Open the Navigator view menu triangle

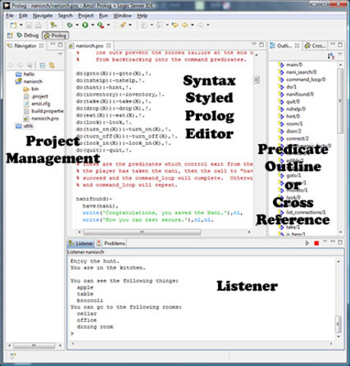[x=60, y=53]
